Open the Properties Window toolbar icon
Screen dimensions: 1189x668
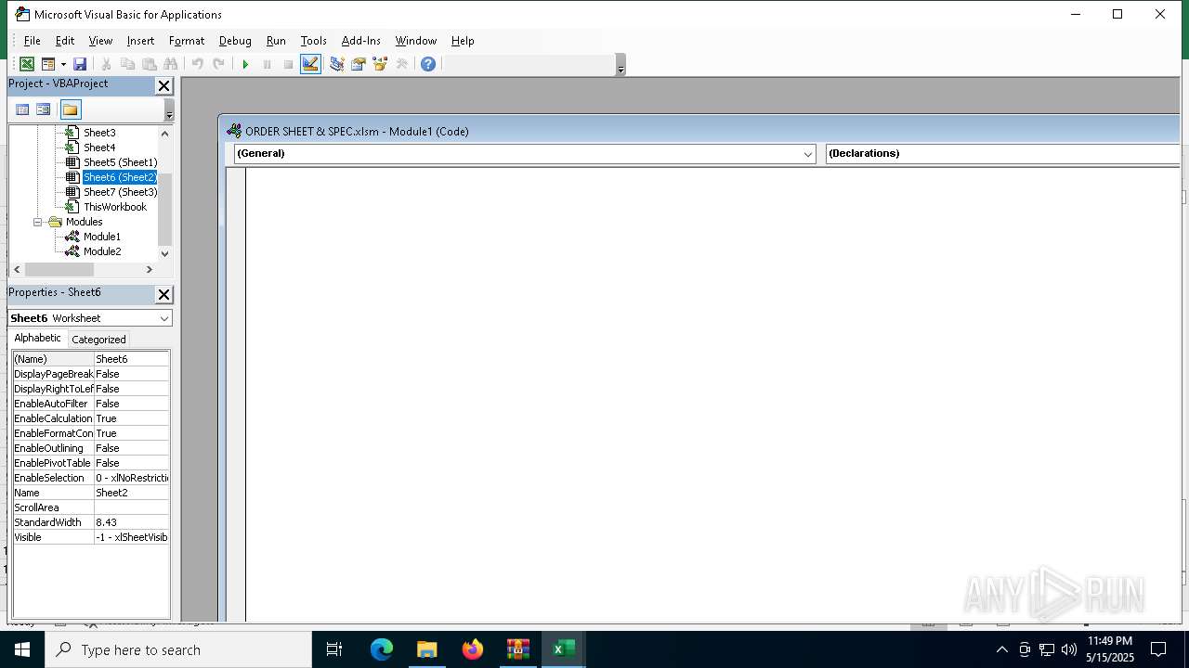(358, 64)
